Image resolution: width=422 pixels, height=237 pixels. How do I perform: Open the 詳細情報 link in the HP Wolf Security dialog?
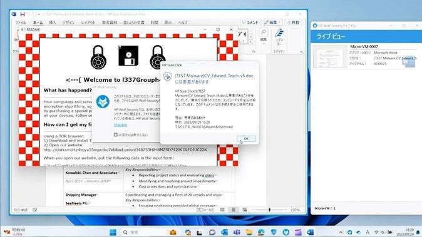click(x=120, y=125)
